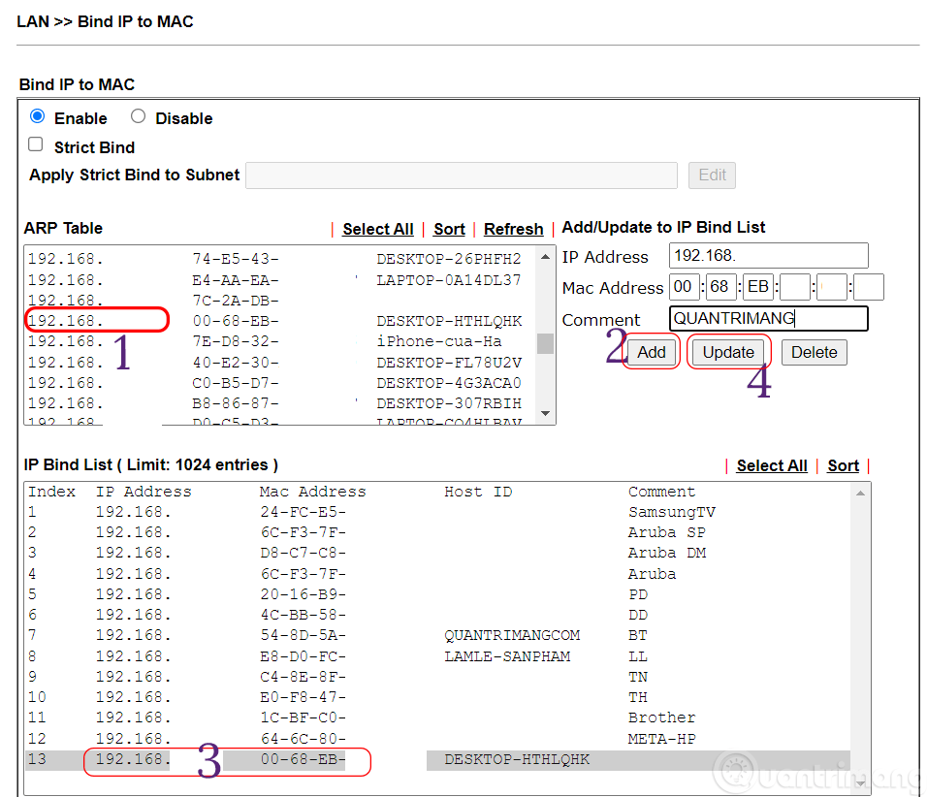The image size is (927, 797).
Task: Enable the Strict Bind checkbox
Action: pyautogui.click(x=35, y=144)
